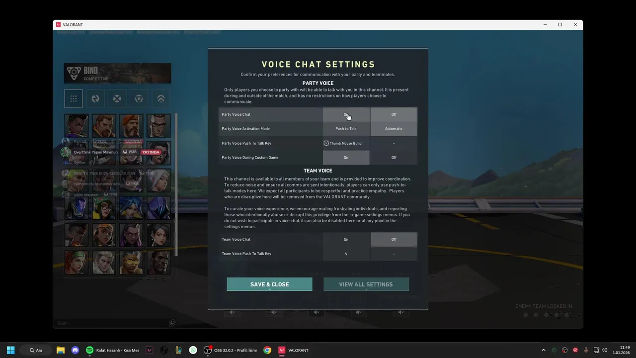Click the agent list scrollbar
The height and width of the screenshot is (358, 636).
tap(175, 184)
